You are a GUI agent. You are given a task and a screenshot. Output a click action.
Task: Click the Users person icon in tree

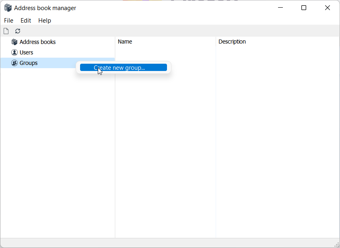pos(14,52)
